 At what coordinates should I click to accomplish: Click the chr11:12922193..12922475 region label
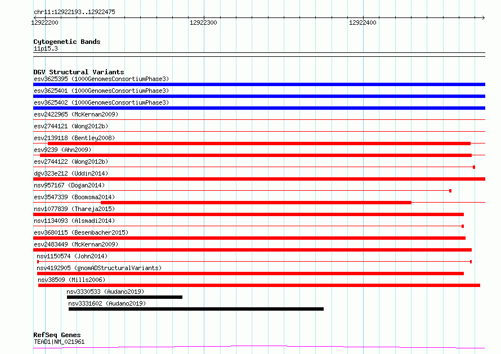coord(74,12)
